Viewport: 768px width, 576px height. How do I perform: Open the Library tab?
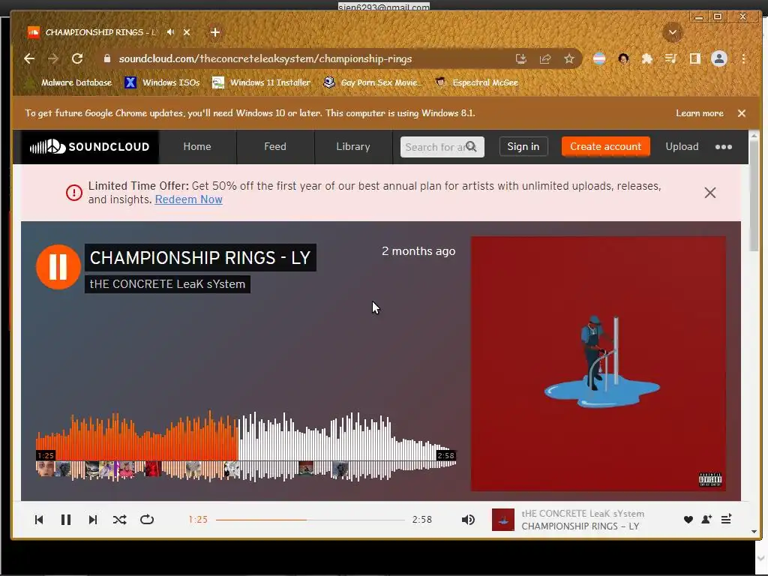coord(353,146)
